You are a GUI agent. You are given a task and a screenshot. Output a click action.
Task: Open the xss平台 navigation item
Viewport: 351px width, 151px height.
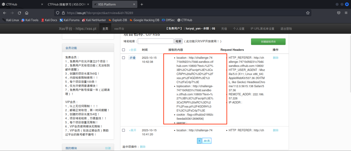tap(119, 29)
